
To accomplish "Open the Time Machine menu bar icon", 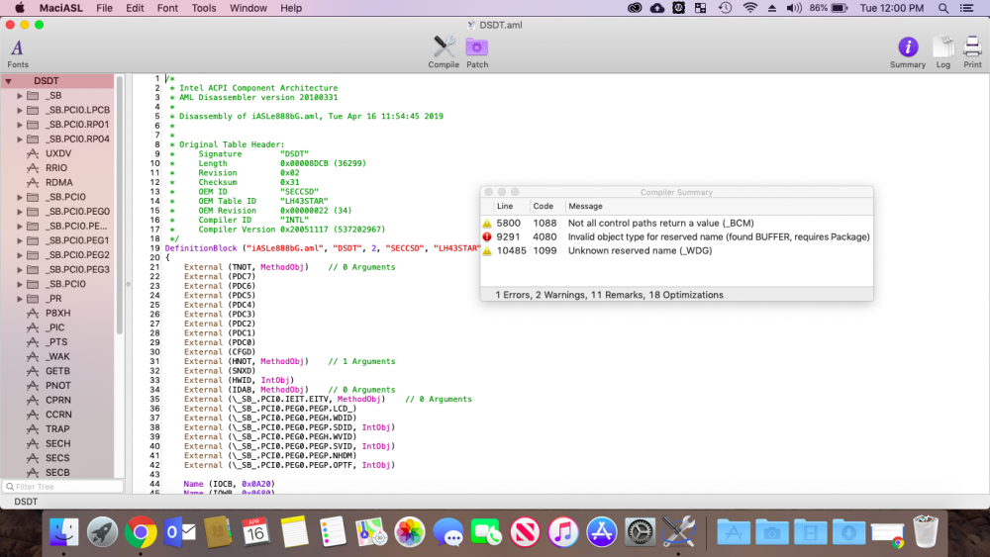I will (x=726, y=8).
